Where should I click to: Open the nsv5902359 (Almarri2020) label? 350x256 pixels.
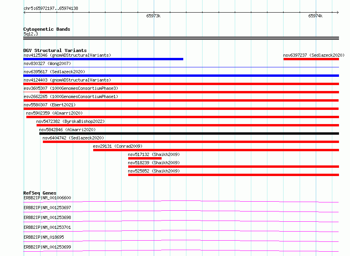[x=54, y=113]
